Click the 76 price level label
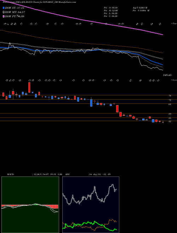 (170, 96)
